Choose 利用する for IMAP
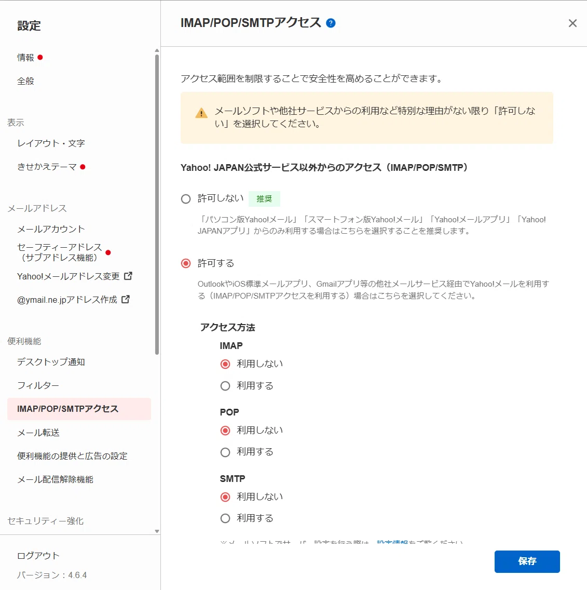 (x=225, y=386)
